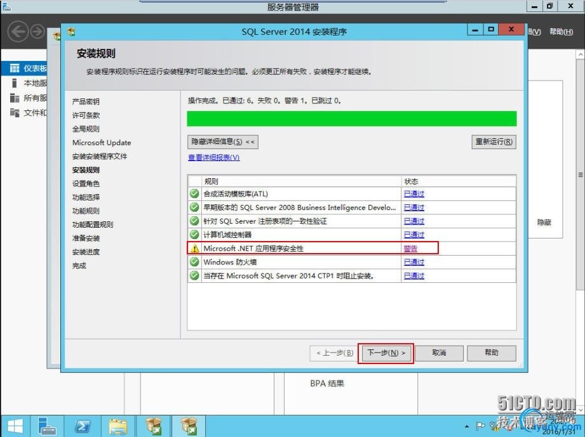The height and width of the screenshot is (437, 585).
Task: Click the Cancel (取消) button
Action: 439,353
